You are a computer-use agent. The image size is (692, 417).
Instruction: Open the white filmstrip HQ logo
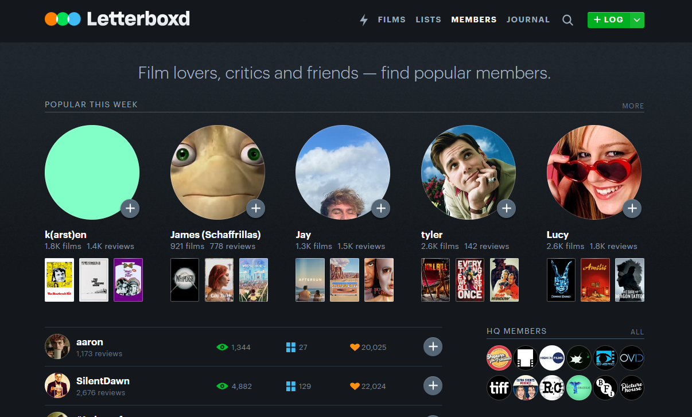pos(526,358)
